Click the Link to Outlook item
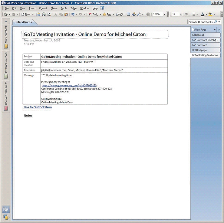This screenshot has width=224, height=223. tap(38, 107)
